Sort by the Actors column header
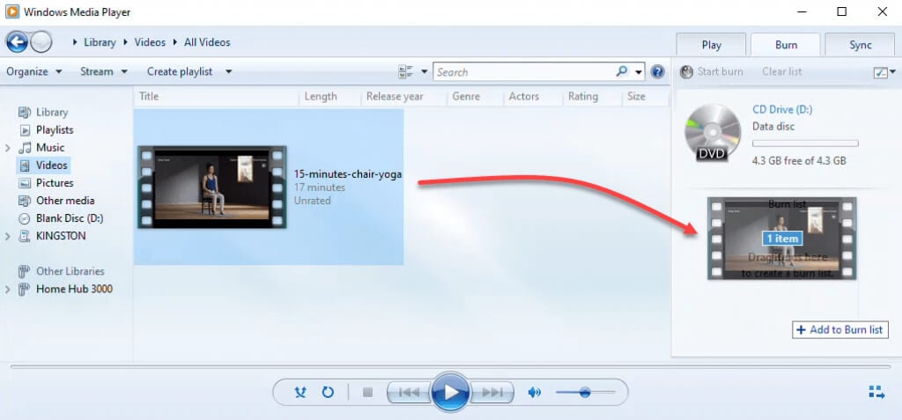The image size is (902, 420). (524, 97)
